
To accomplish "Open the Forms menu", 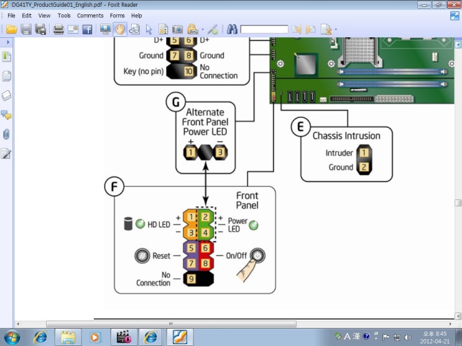I will tap(117, 16).
